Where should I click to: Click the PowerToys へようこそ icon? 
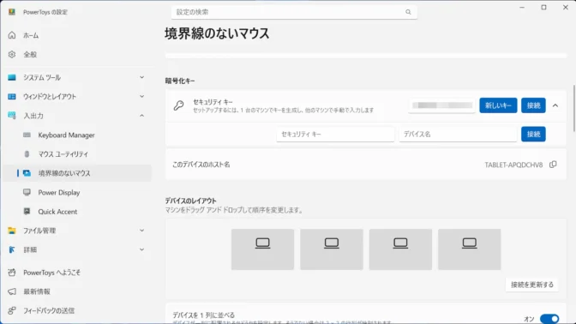pyautogui.click(x=12, y=273)
